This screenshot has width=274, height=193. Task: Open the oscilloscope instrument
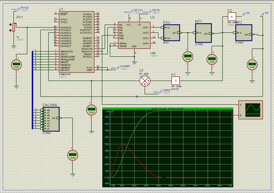point(250,110)
